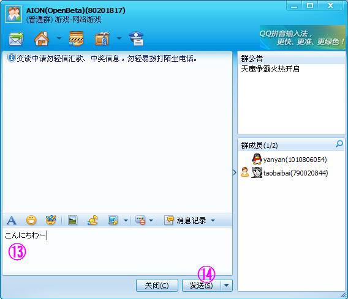Click the police cap report icon
348x299 pixels.
click(x=136, y=39)
